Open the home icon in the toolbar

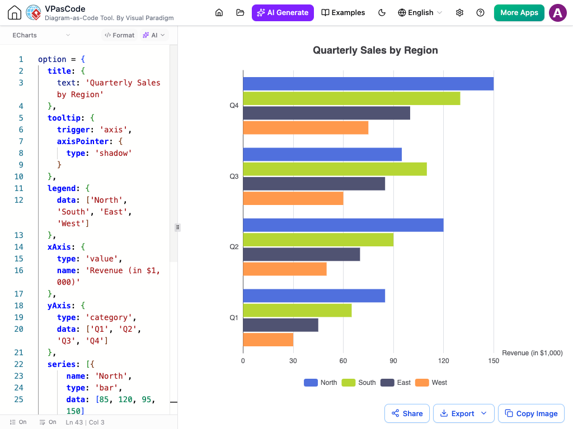(x=219, y=13)
